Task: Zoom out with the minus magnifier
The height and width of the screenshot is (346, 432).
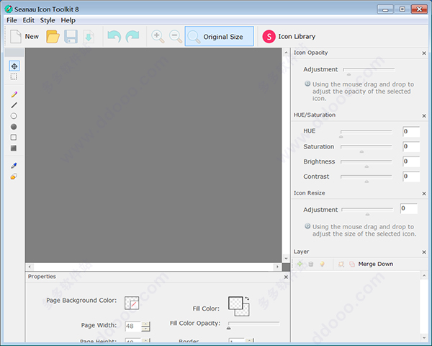Action: click(x=176, y=37)
